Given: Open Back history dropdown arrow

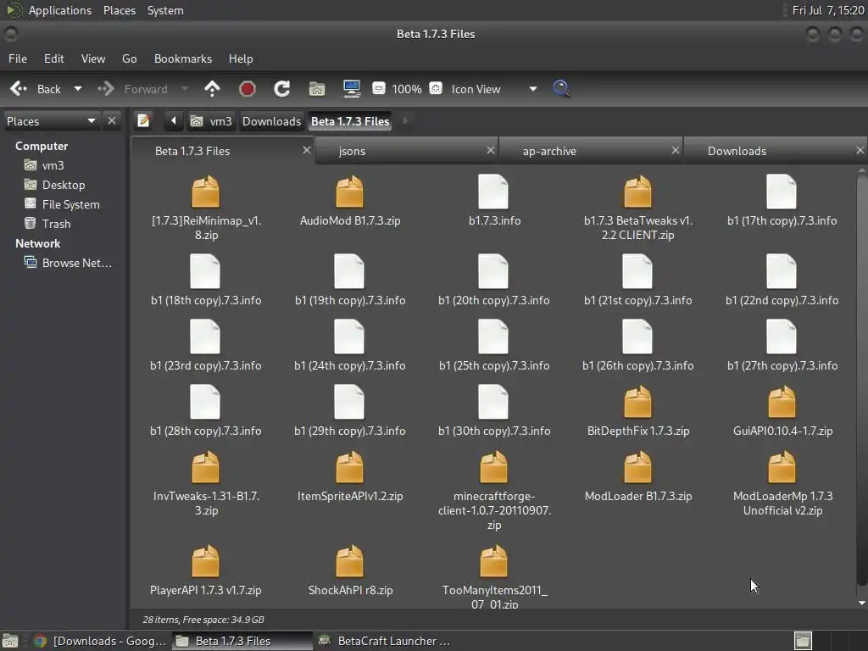Looking at the screenshot, I should pyautogui.click(x=78, y=89).
